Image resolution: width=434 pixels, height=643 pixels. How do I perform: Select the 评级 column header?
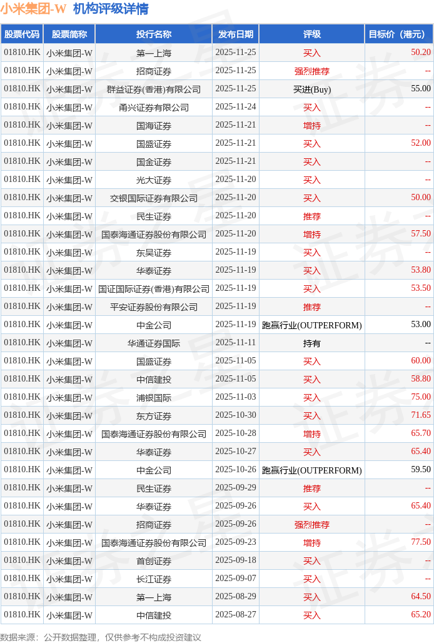click(312, 34)
